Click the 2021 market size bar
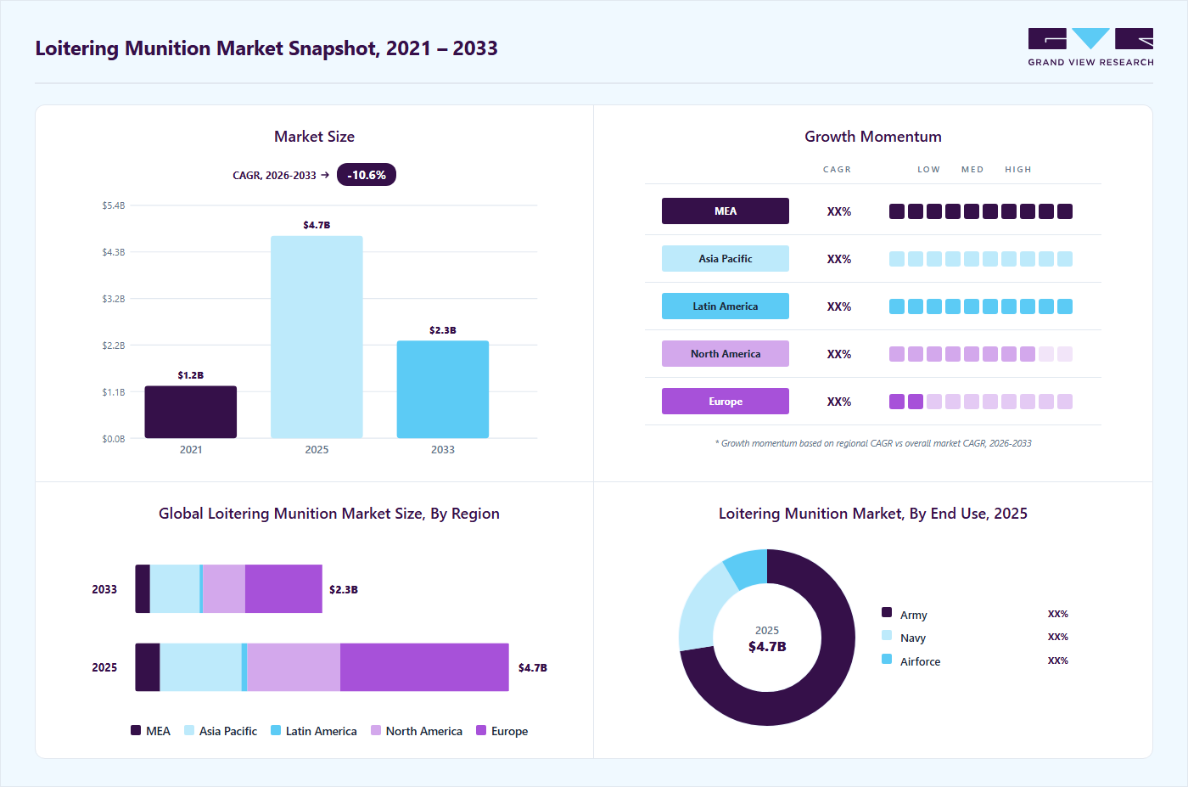The height and width of the screenshot is (787, 1188). (x=191, y=412)
